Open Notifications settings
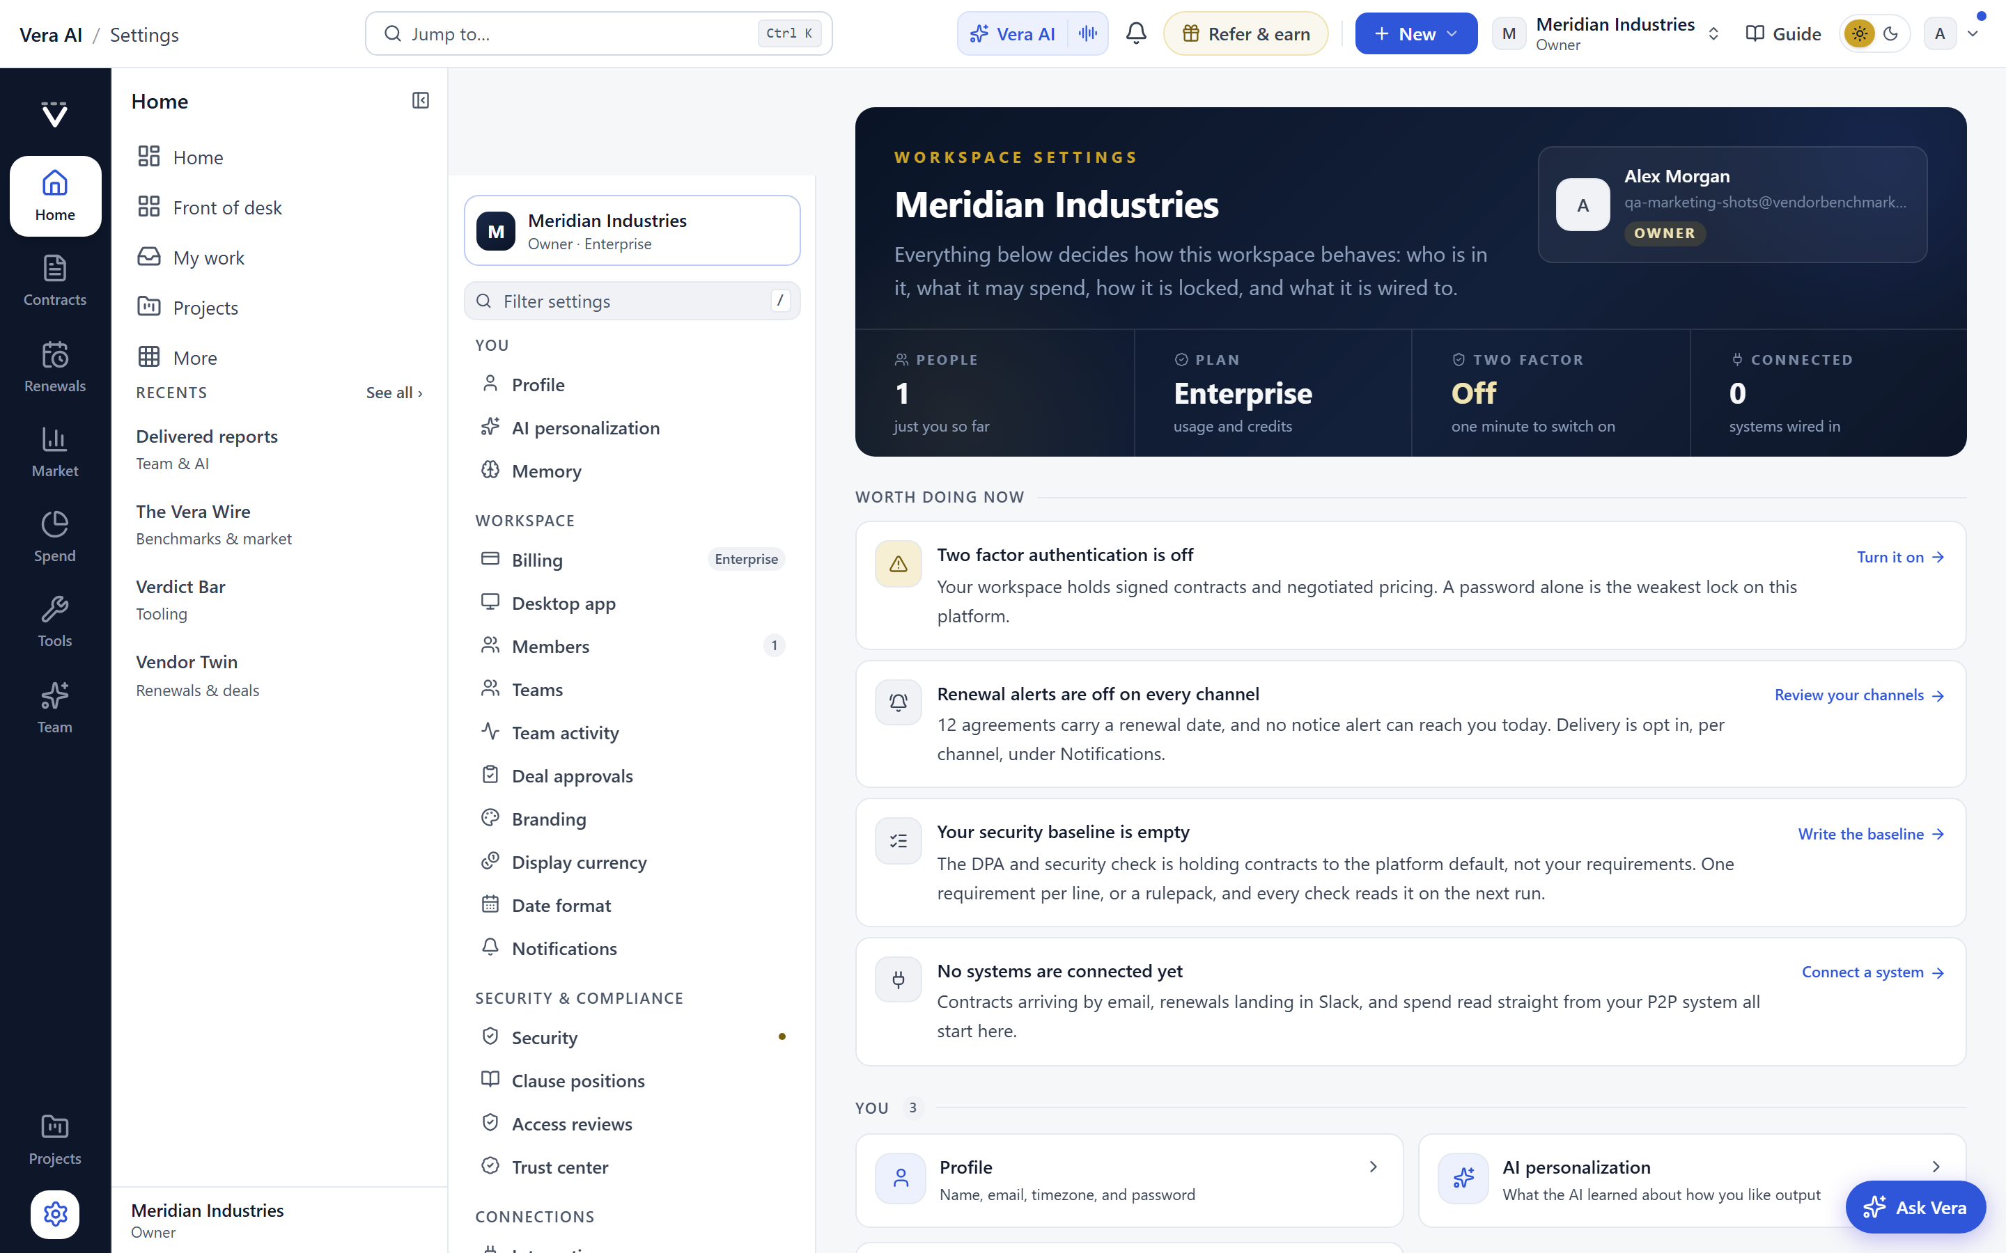Image resolution: width=2006 pixels, height=1253 pixels. tap(632, 947)
